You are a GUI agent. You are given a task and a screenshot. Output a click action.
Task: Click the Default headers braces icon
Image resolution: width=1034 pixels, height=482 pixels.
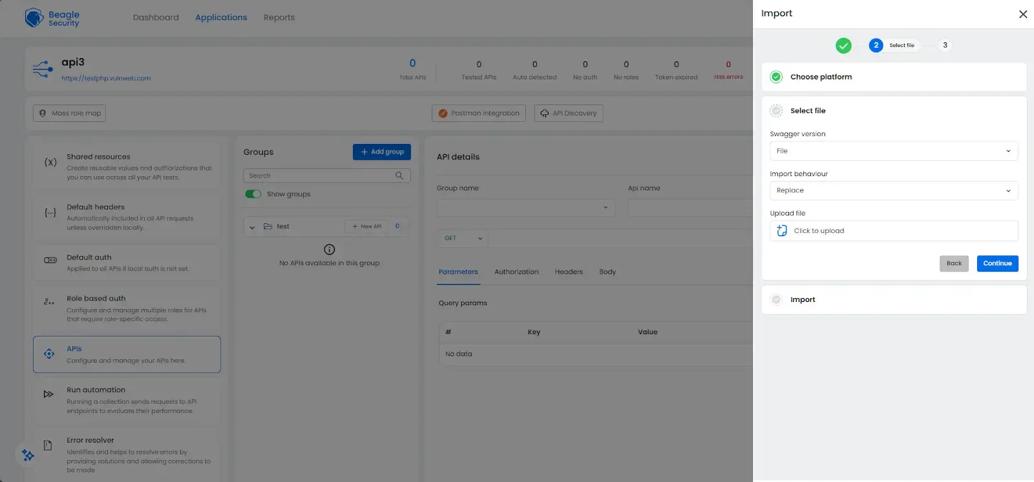(50, 212)
